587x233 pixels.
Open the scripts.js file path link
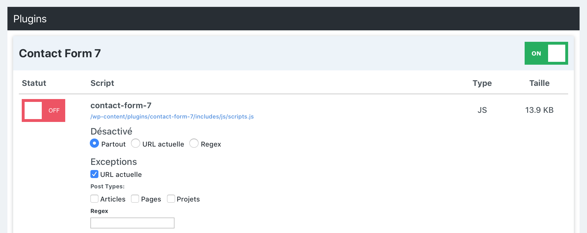point(172,116)
